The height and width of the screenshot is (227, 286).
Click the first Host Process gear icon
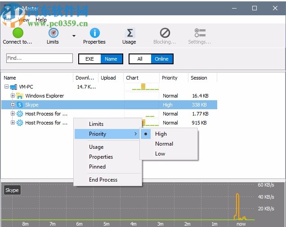click(x=20, y=114)
